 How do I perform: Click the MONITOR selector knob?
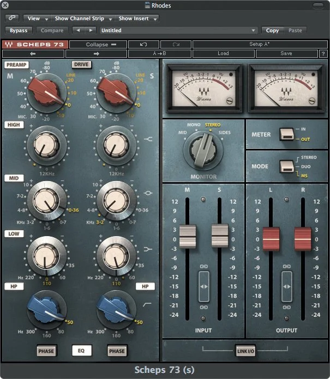click(203, 149)
